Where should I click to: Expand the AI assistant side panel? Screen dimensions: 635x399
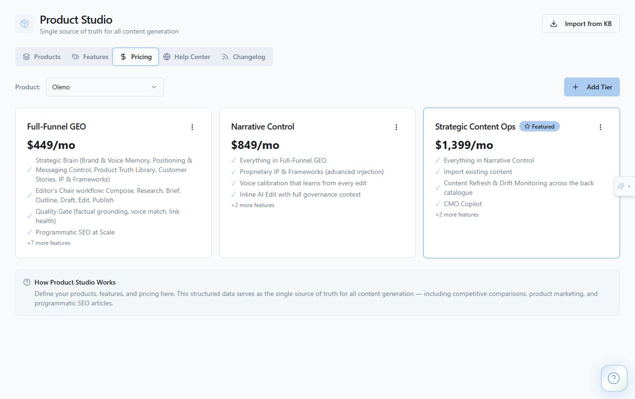[x=625, y=186]
